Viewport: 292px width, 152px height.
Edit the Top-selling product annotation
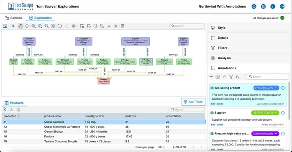[x=213, y=104]
